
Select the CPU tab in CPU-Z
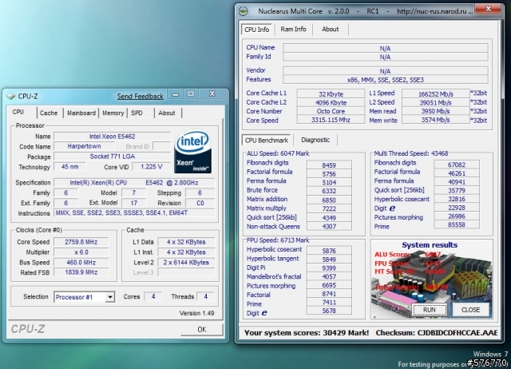pos(18,112)
